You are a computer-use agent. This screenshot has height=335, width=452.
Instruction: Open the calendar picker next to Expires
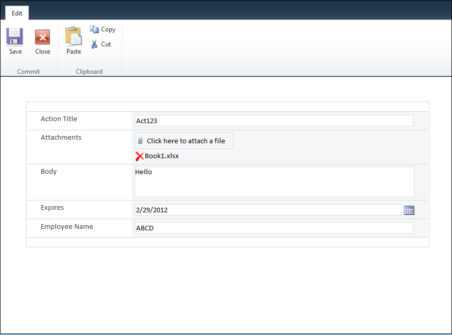[x=409, y=210]
